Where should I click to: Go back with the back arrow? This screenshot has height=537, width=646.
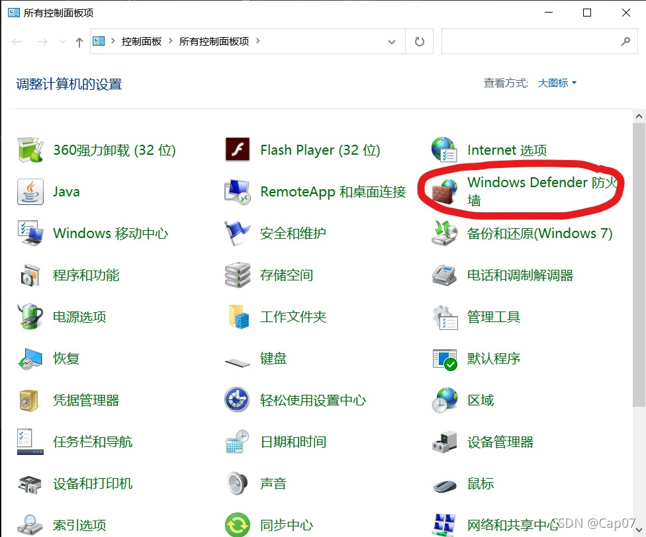pyautogui.click(x=17, y=42)
